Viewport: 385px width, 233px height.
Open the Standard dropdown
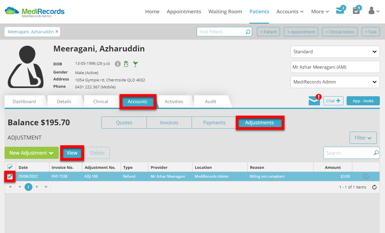coord(335,51)
